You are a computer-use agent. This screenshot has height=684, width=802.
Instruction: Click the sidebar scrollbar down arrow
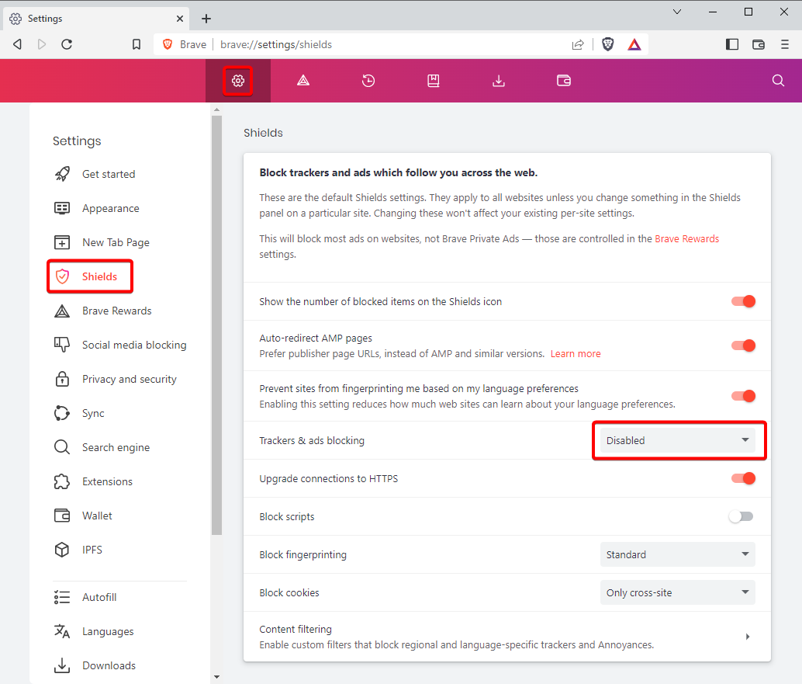(x=217, y=677)
